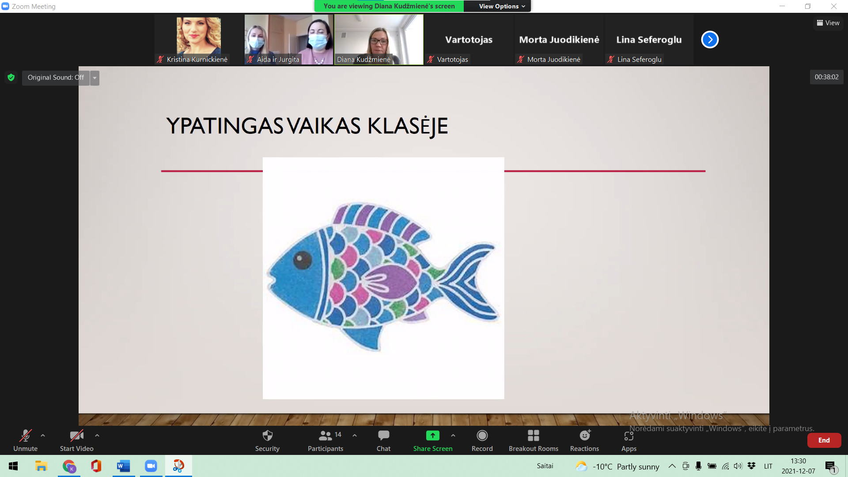Open the Original Sound dropdown arrow
Image resolution: width=848 pixels, height=477 pixels.
95,78
